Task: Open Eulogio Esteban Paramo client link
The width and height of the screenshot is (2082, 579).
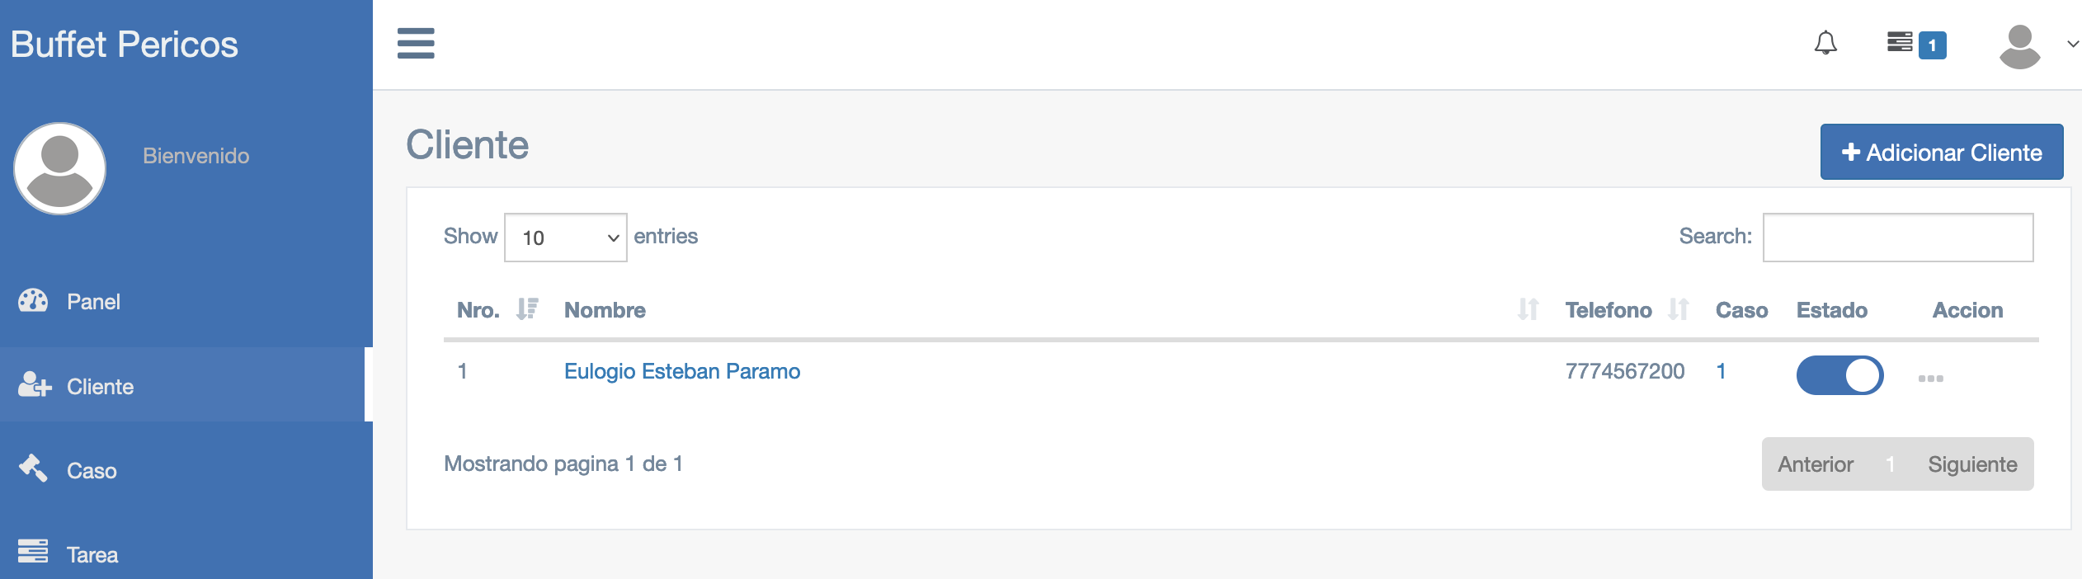Action: point(681,371)
